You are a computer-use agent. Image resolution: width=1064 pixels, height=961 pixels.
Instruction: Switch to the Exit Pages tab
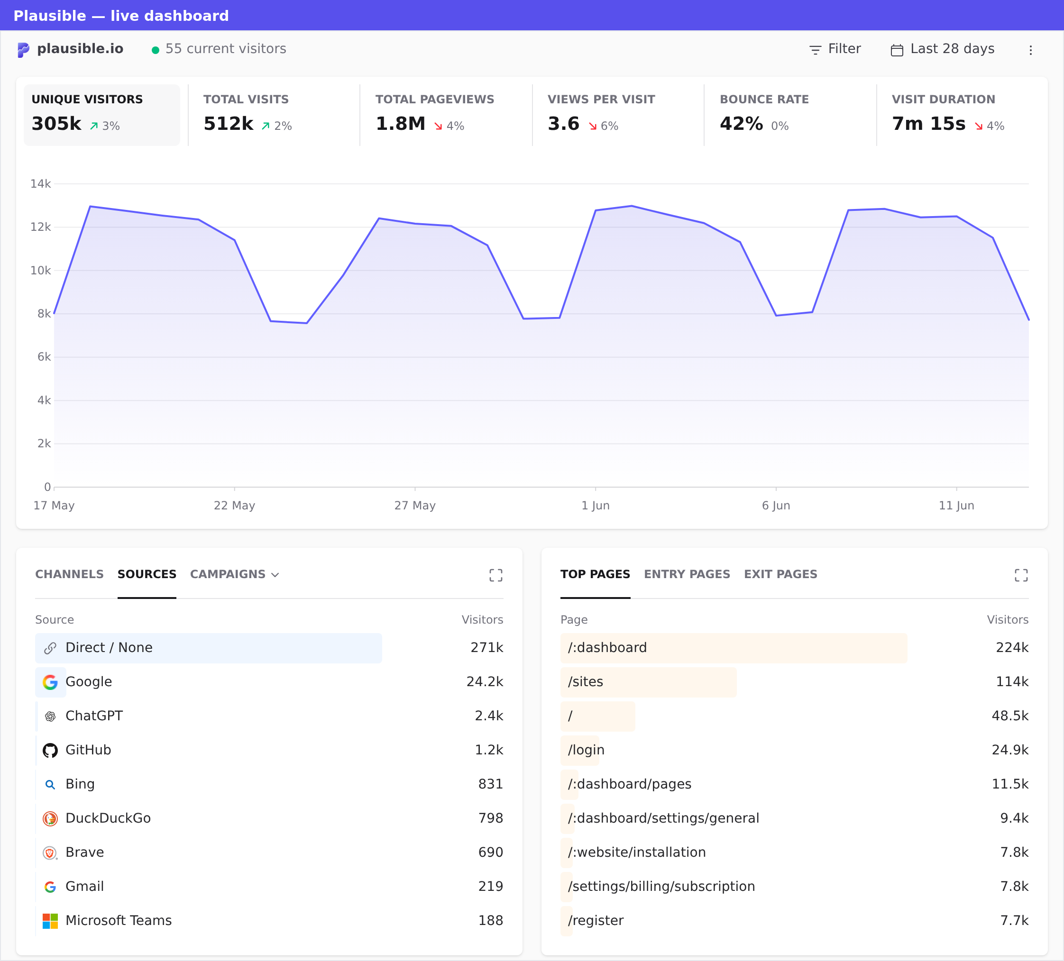(x=780, y=574)
